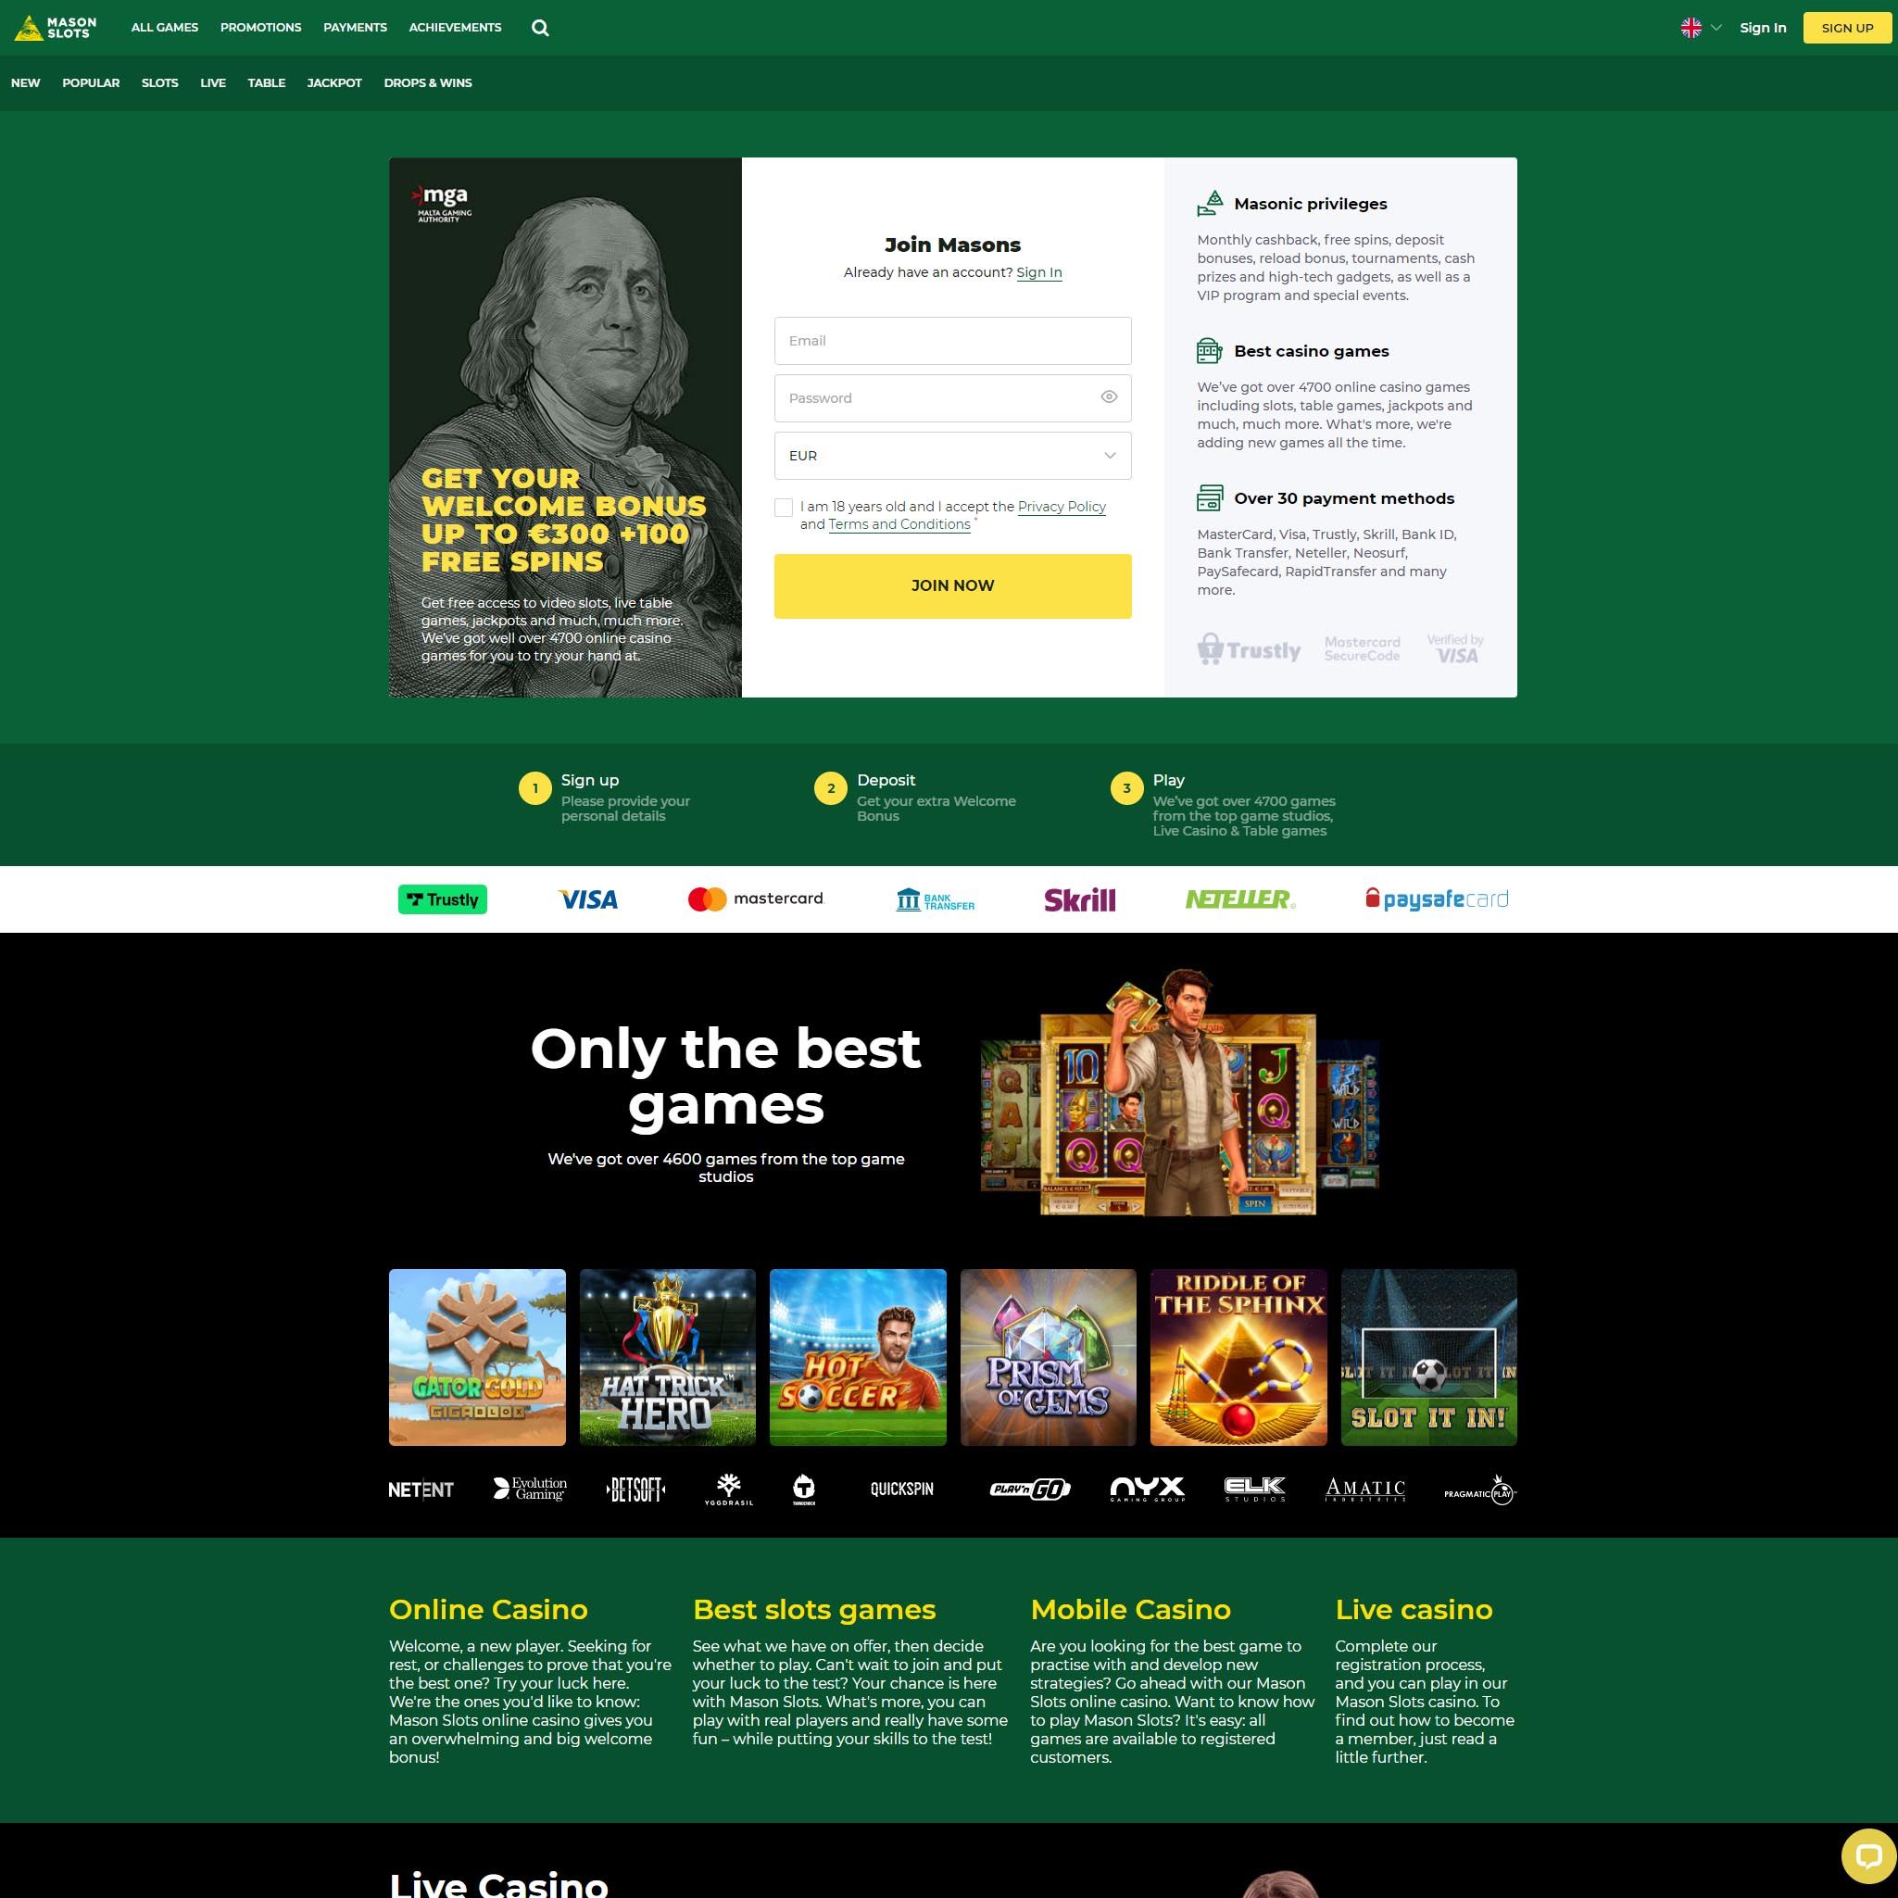The width and height of the screenshot is (1898, 1898).
Task: Select the LIVE navigation tab
Action: (x=212, y=83)
